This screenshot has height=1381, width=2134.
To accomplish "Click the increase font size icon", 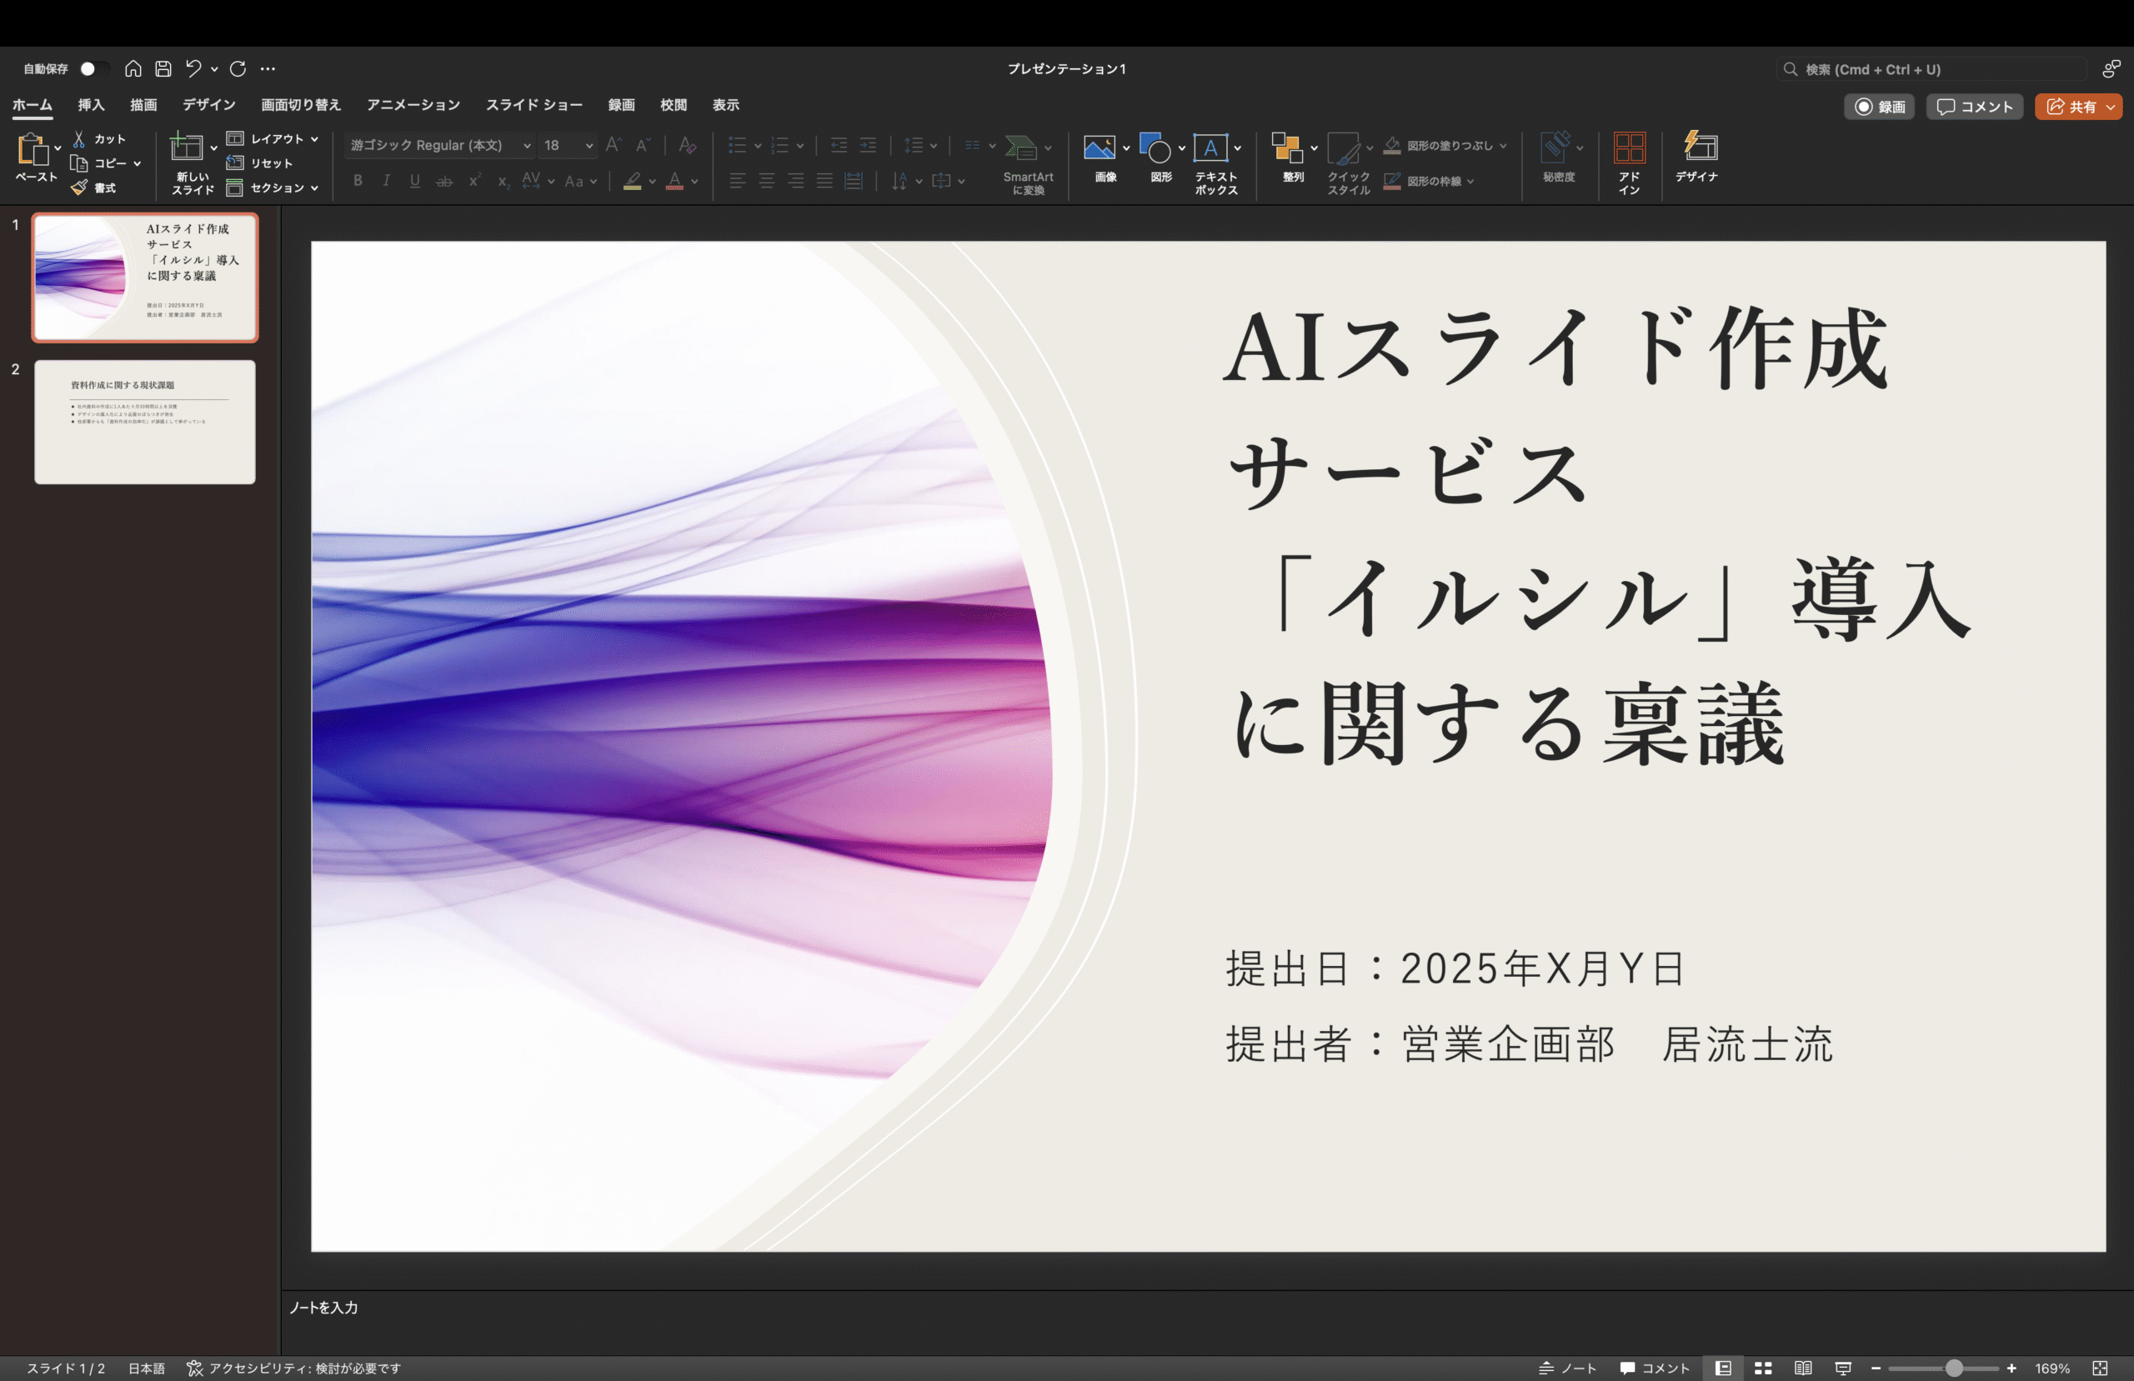I will [614, 145].
